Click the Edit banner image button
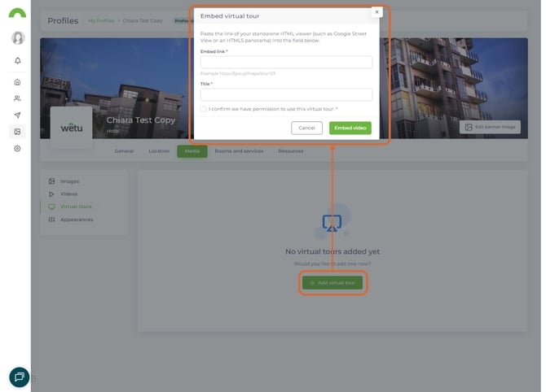This screenshot has height=392, width=546. [490, 127]
